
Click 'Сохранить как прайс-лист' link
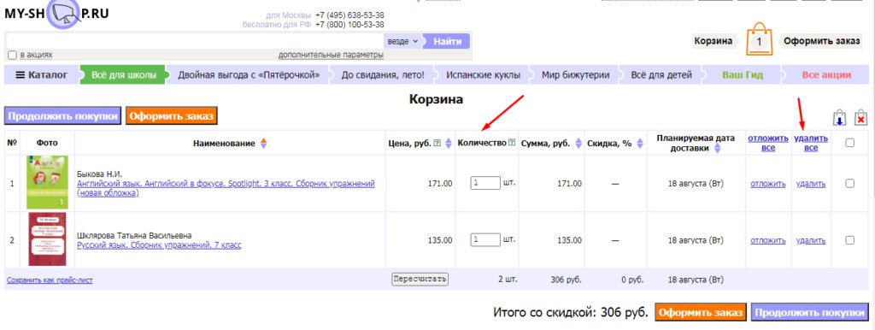(x=50, y=280)
